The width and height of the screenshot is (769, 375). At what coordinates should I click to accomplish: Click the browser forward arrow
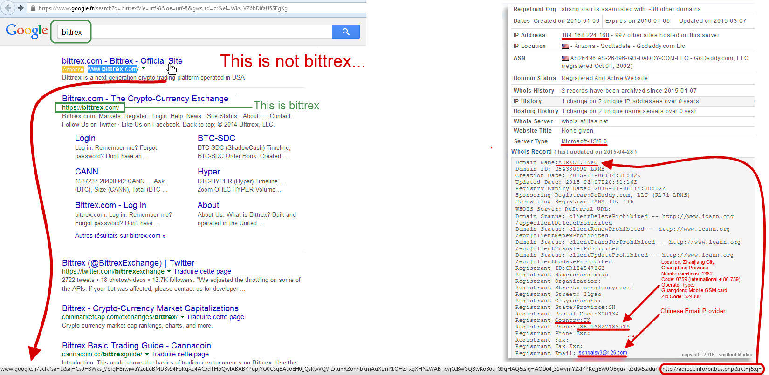click(21, 8)
